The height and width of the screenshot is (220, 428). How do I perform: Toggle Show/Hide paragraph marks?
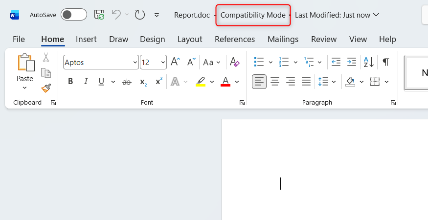[386, 62]
